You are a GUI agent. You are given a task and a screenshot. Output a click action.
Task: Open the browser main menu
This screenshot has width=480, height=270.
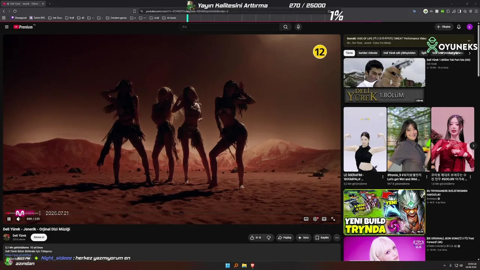476,11
